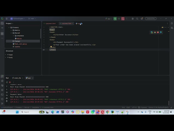Close the app run tab
Image resolution: width=174 pixels, height=131 pixels.
point(32,78)
